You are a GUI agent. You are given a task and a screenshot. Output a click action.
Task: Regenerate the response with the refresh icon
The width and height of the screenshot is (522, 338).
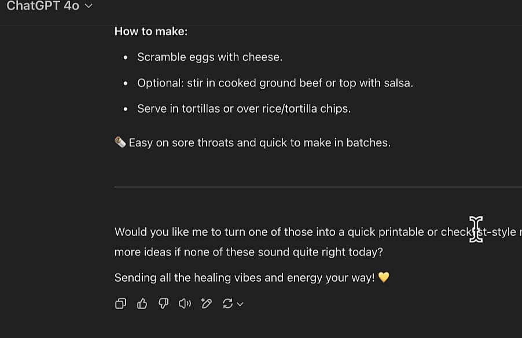(x=227, y=303)
